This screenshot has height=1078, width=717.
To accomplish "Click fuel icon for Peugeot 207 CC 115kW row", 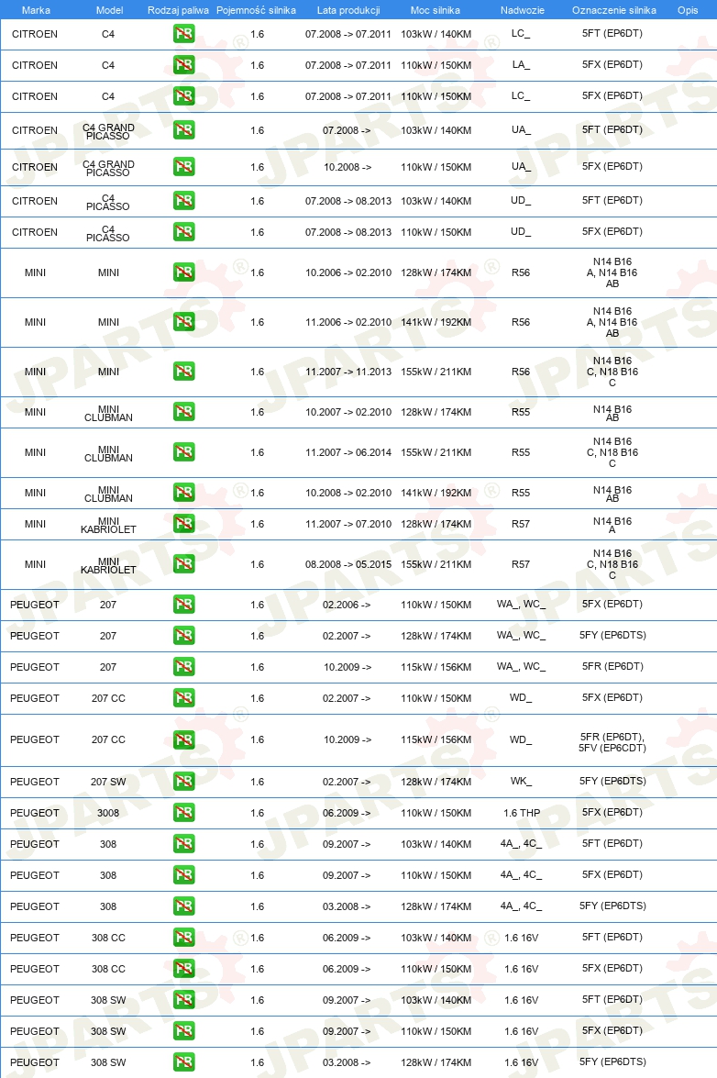I will (x=184, y=739).
